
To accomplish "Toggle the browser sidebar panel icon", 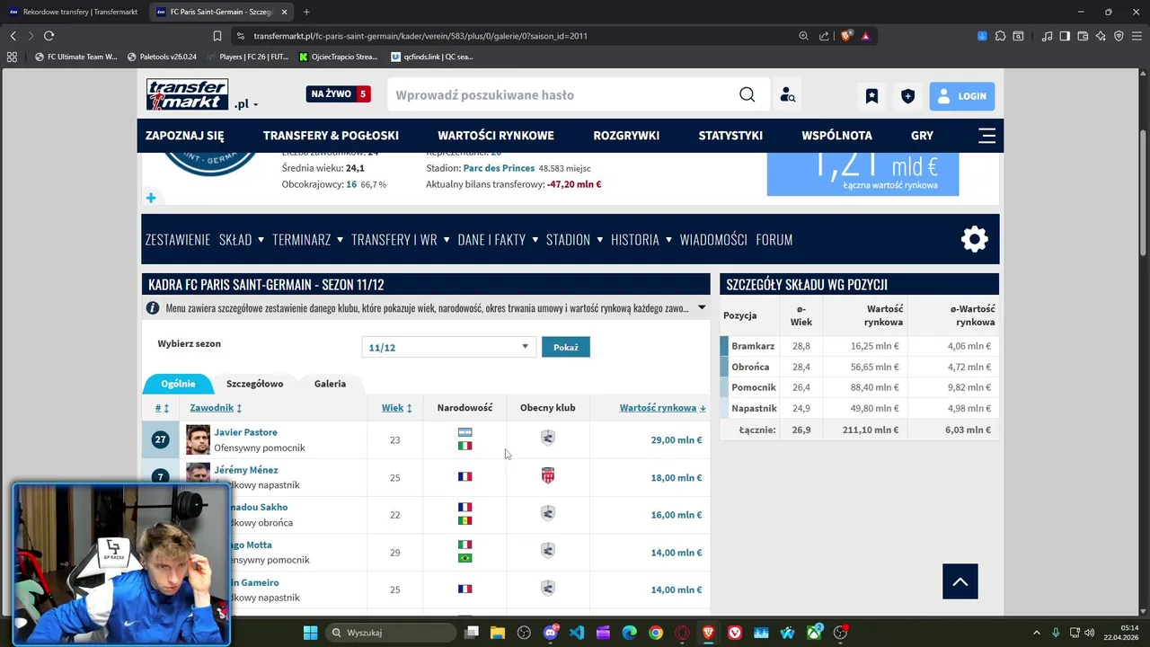I will [1065, 36].
